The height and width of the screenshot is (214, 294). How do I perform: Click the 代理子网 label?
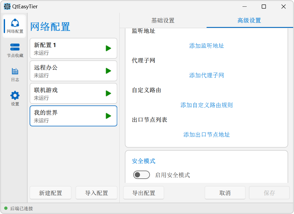(x=143, y=61)
